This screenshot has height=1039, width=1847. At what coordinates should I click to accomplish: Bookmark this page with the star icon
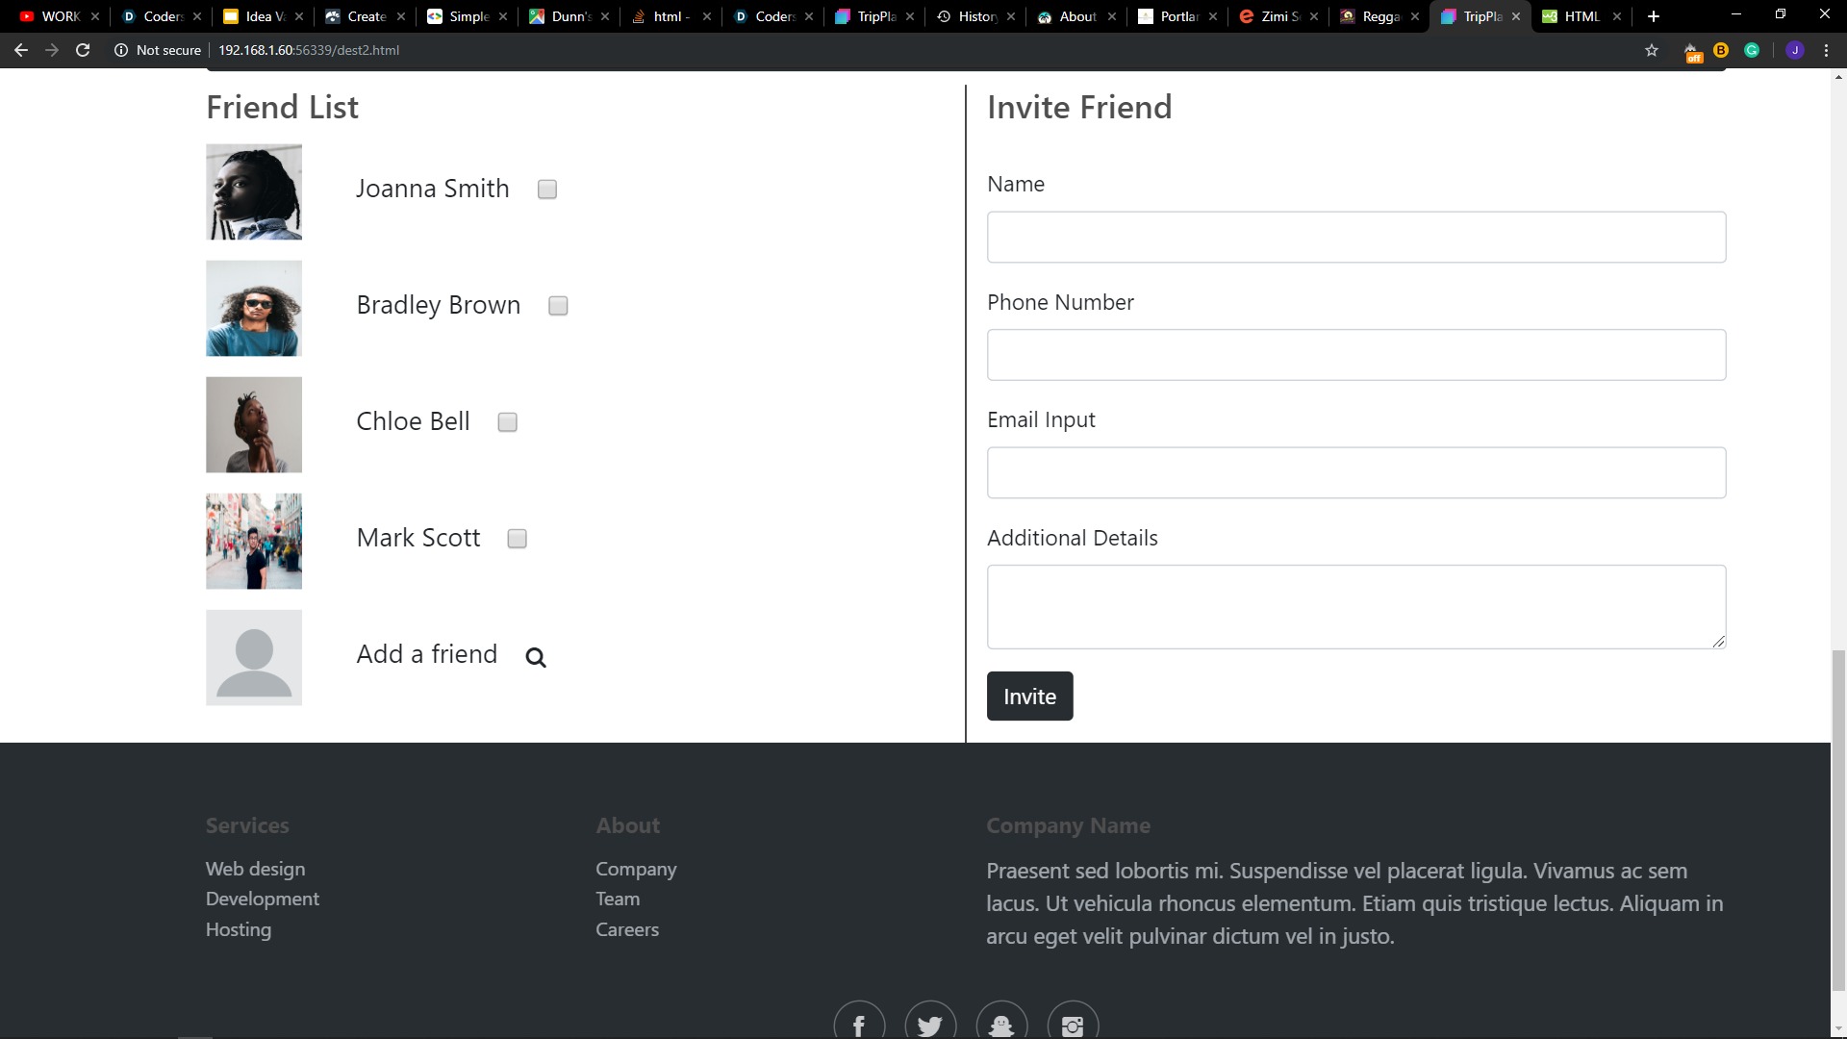[x=1652, y=50]
